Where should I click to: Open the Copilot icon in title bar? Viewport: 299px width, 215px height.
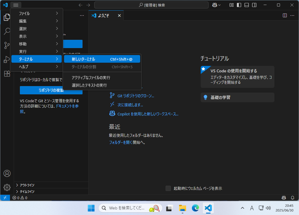point(215,5)
